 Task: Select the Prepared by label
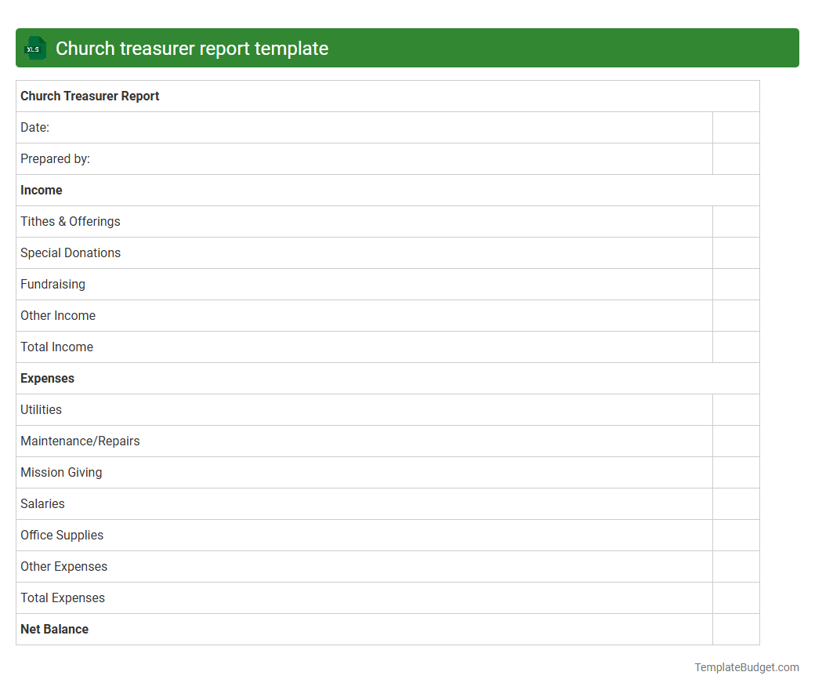pyautogui.click(x=55, y=158)
